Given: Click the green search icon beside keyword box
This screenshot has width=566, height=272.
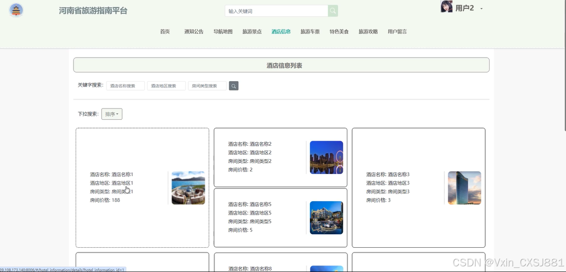Looking at the screenshot, I should 333,11.
